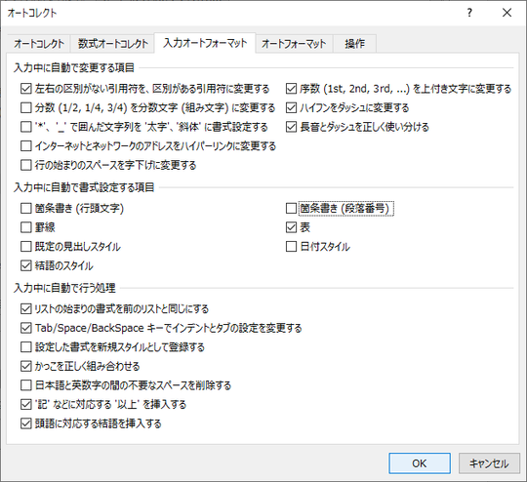Image resolution: width=527 pixels, height=482 pixels.
Task: Switch to the オートフォーマット tab
Action: [x=294, y=44]
